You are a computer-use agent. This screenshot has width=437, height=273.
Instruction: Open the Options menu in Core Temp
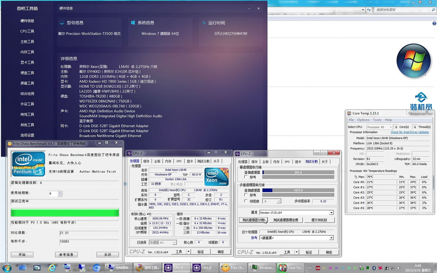click(363, 120)
